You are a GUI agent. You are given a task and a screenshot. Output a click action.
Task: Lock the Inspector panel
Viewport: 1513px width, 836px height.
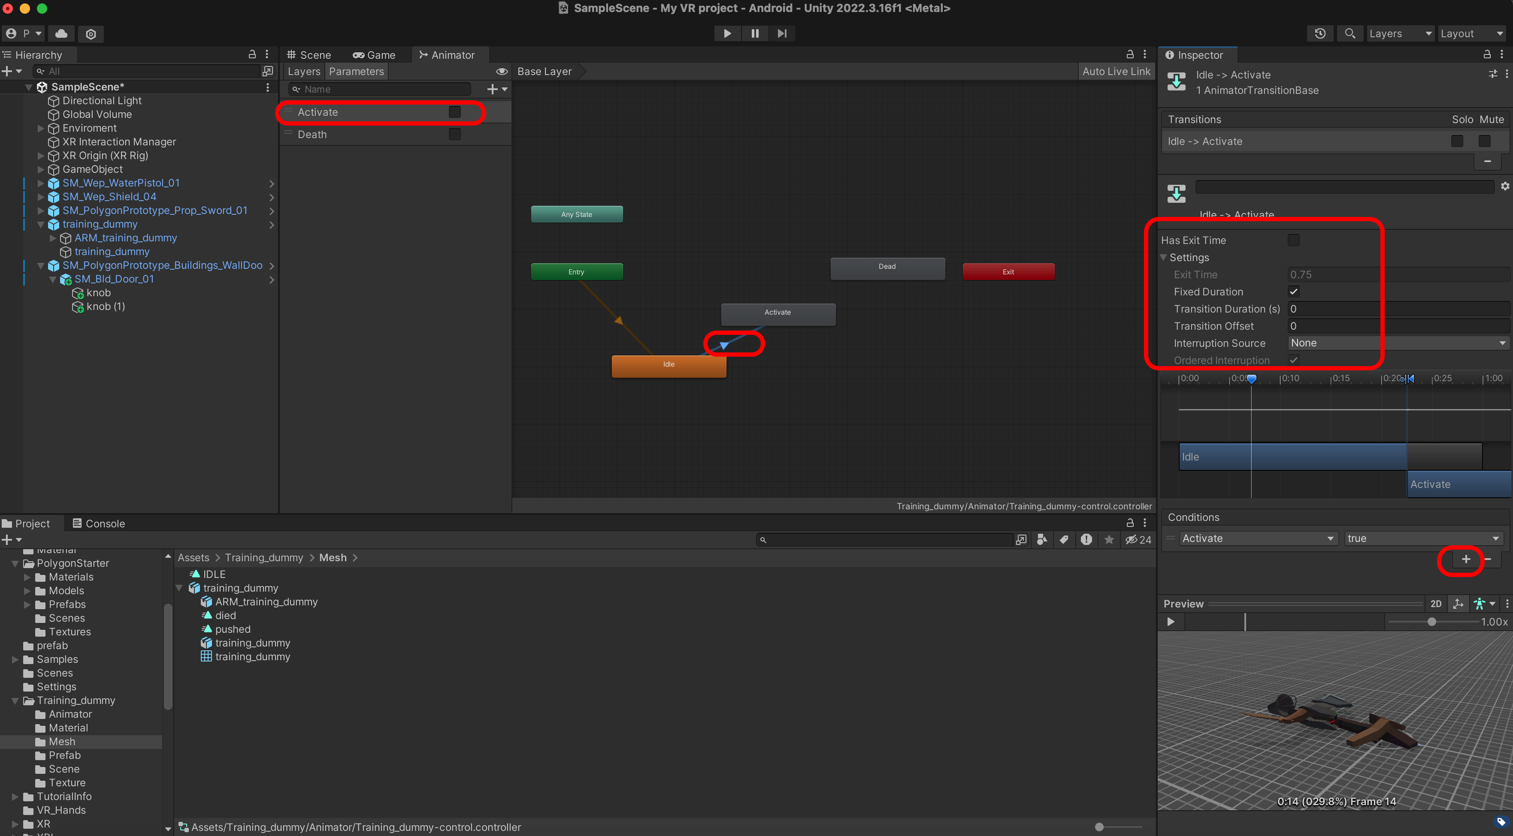1486,54
